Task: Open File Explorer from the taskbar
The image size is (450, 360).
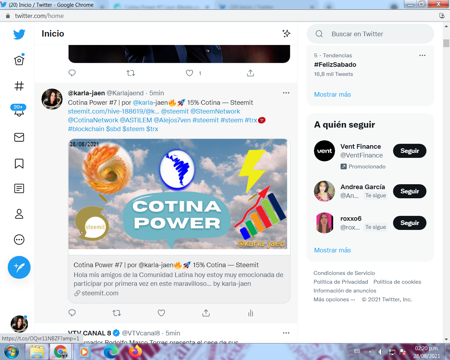Action: coord(37,352)
